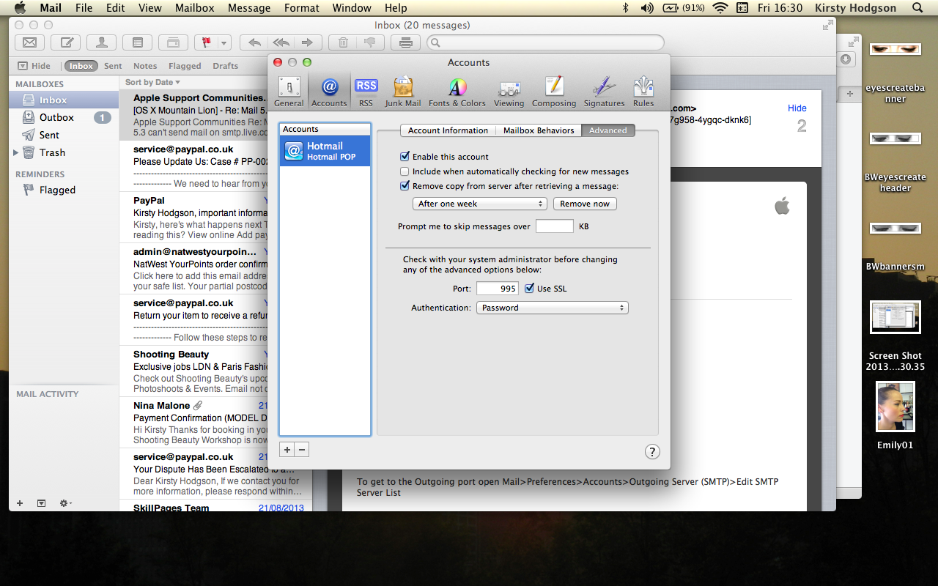Open the Format menu in the menu bar
The width and height of the screenshot is (938, 586).
302,8
